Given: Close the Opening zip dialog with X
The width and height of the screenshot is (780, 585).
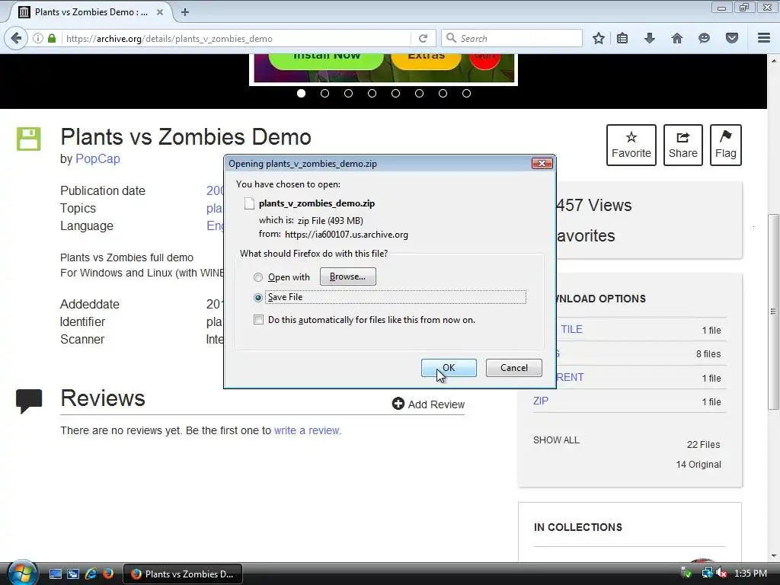Looking at the screenshot, I should point(542,163).
